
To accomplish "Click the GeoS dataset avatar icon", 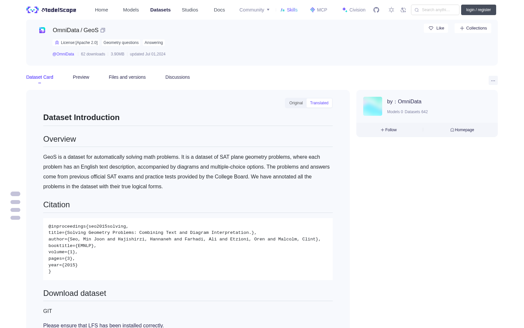I will pos(42,30).
